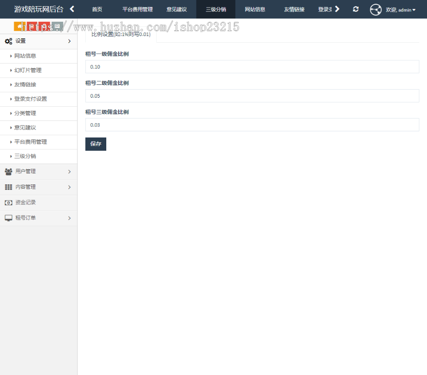This screenshot has height=375, width=427.
Task: Open 友情链接 in the sidebar
Action: pos(39,85)
